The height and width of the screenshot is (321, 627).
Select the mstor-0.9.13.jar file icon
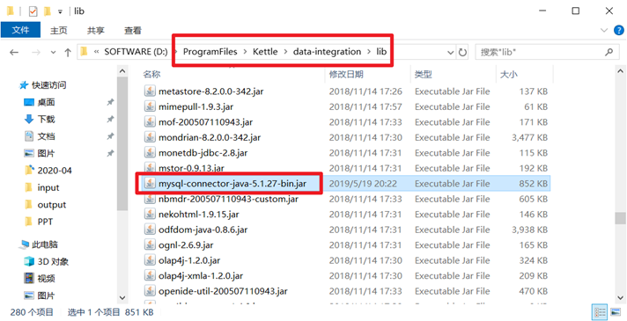point(150,168)
